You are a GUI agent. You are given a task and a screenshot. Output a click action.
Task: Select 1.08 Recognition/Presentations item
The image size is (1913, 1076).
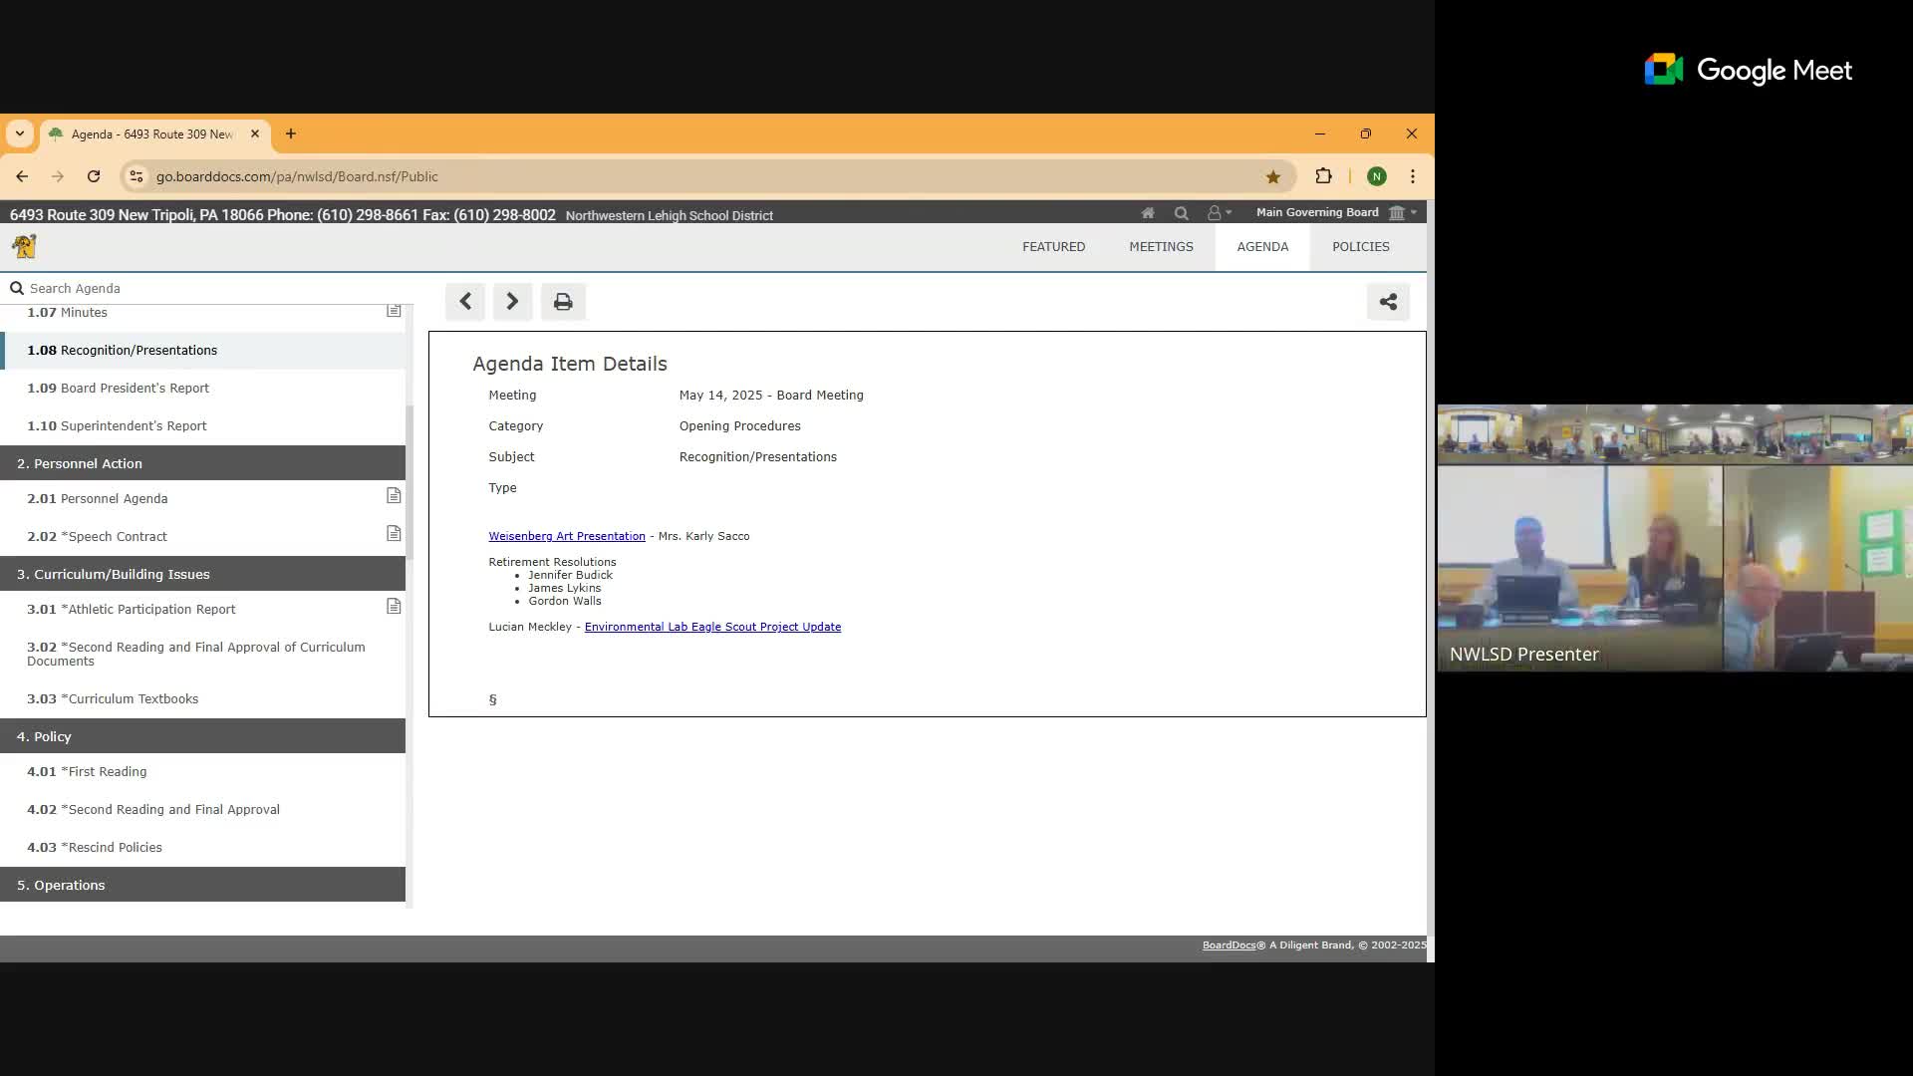pos(203,350)
